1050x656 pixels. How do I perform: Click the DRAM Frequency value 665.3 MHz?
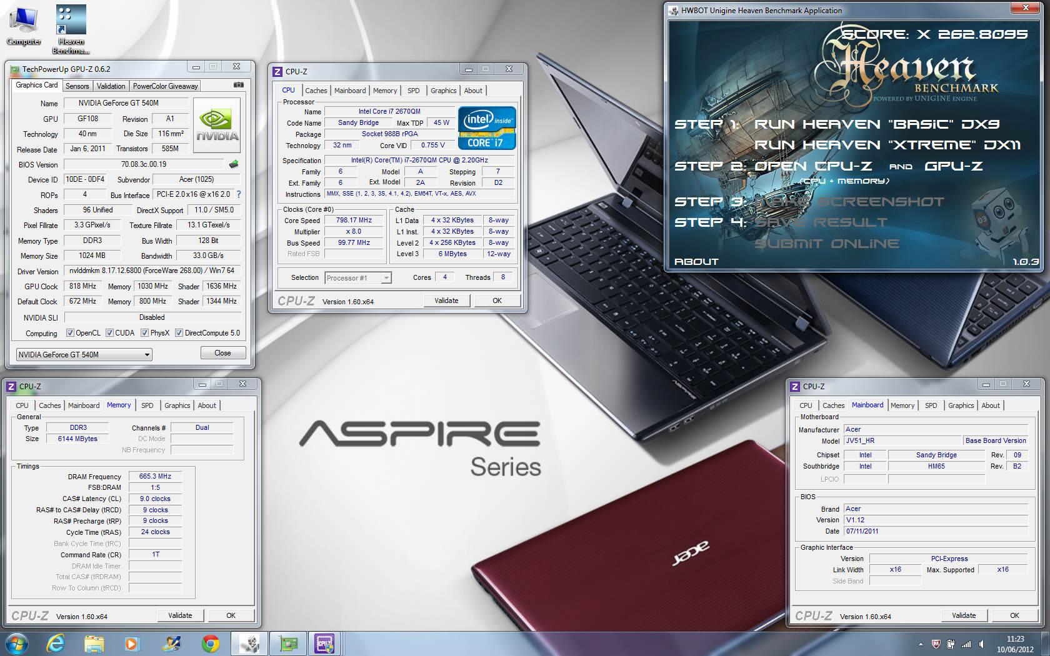coord(155,476)
